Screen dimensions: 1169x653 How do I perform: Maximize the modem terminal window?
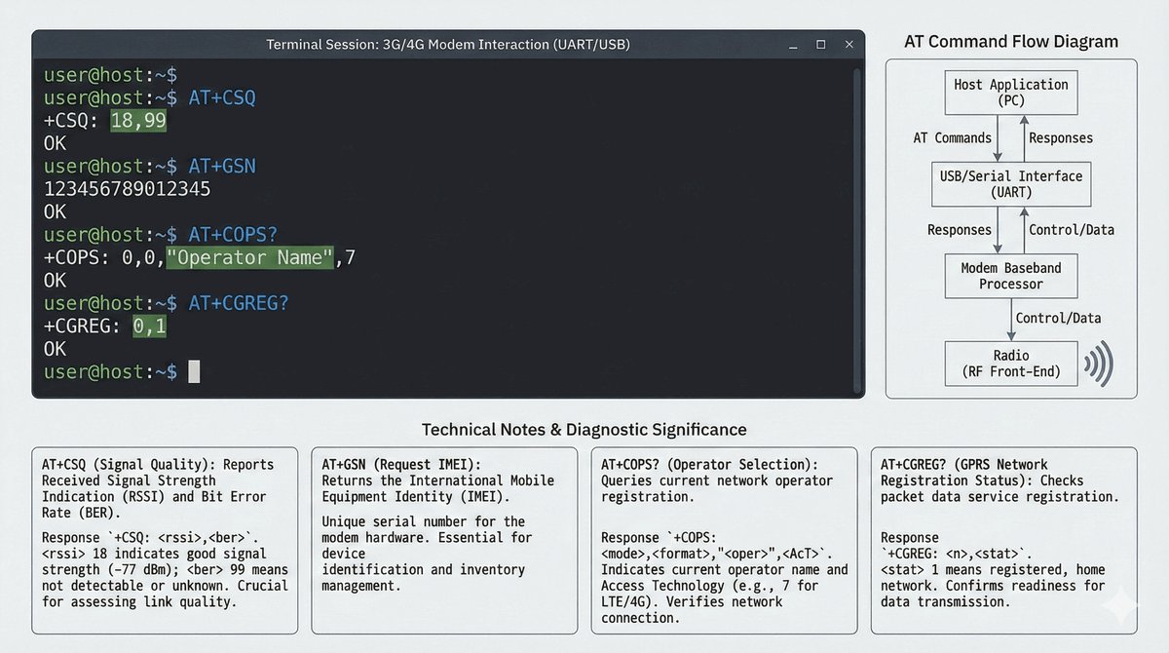[x=820, y=45]
